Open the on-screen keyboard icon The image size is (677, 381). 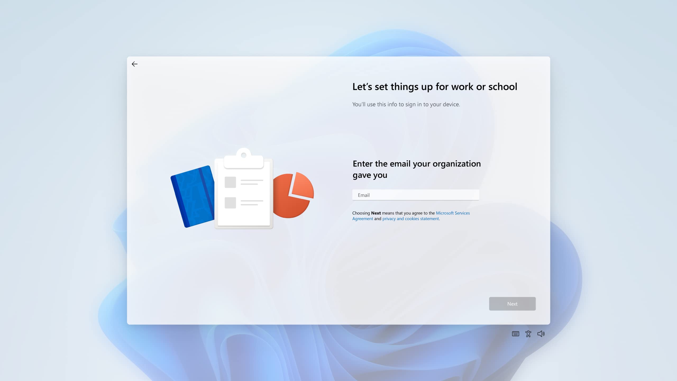tap(515, 334)
